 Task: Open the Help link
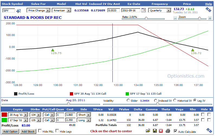coord(209,4)
